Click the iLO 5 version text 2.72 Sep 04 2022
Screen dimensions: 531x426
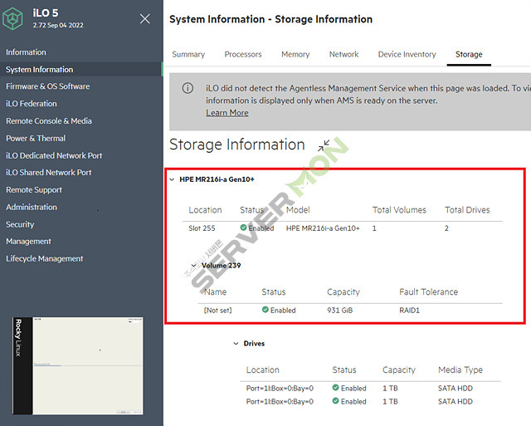click(x=58, y=25)
